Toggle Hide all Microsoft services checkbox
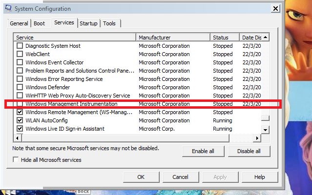Image resolution: width=312 pixels, height=195 pixels. pos(16,159)
